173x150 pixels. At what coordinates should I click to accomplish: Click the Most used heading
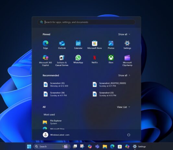[49, 115]
